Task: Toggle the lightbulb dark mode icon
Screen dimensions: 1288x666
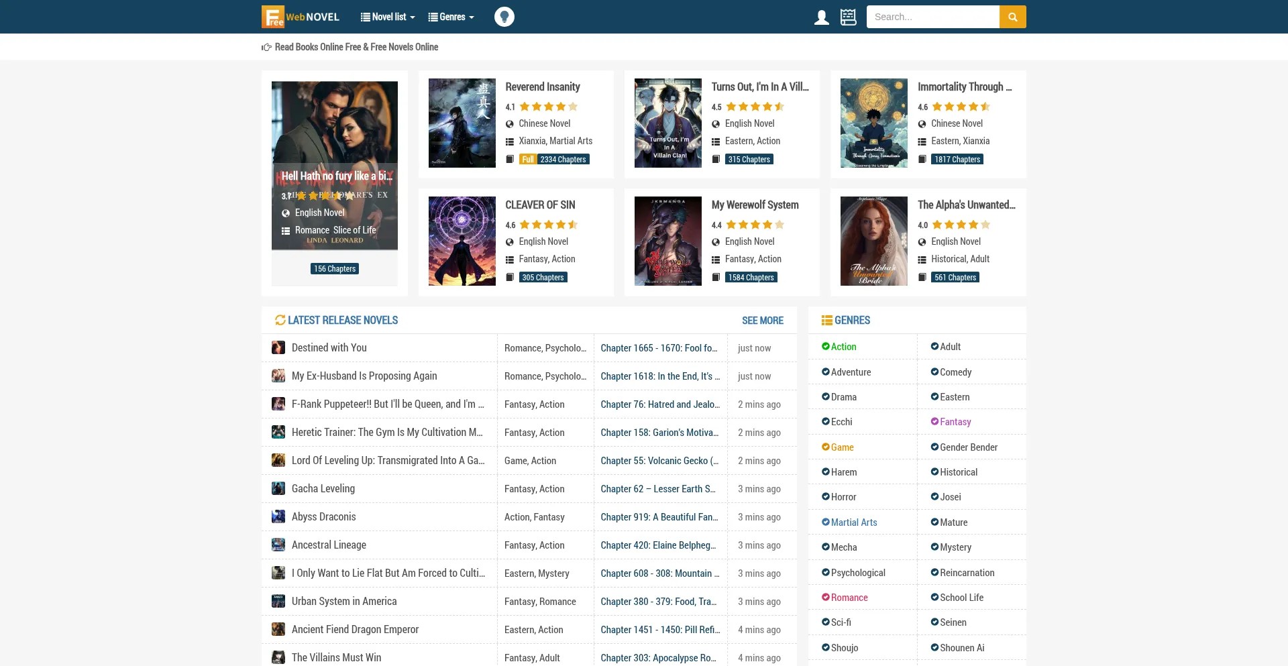Action: coord(504,17)
